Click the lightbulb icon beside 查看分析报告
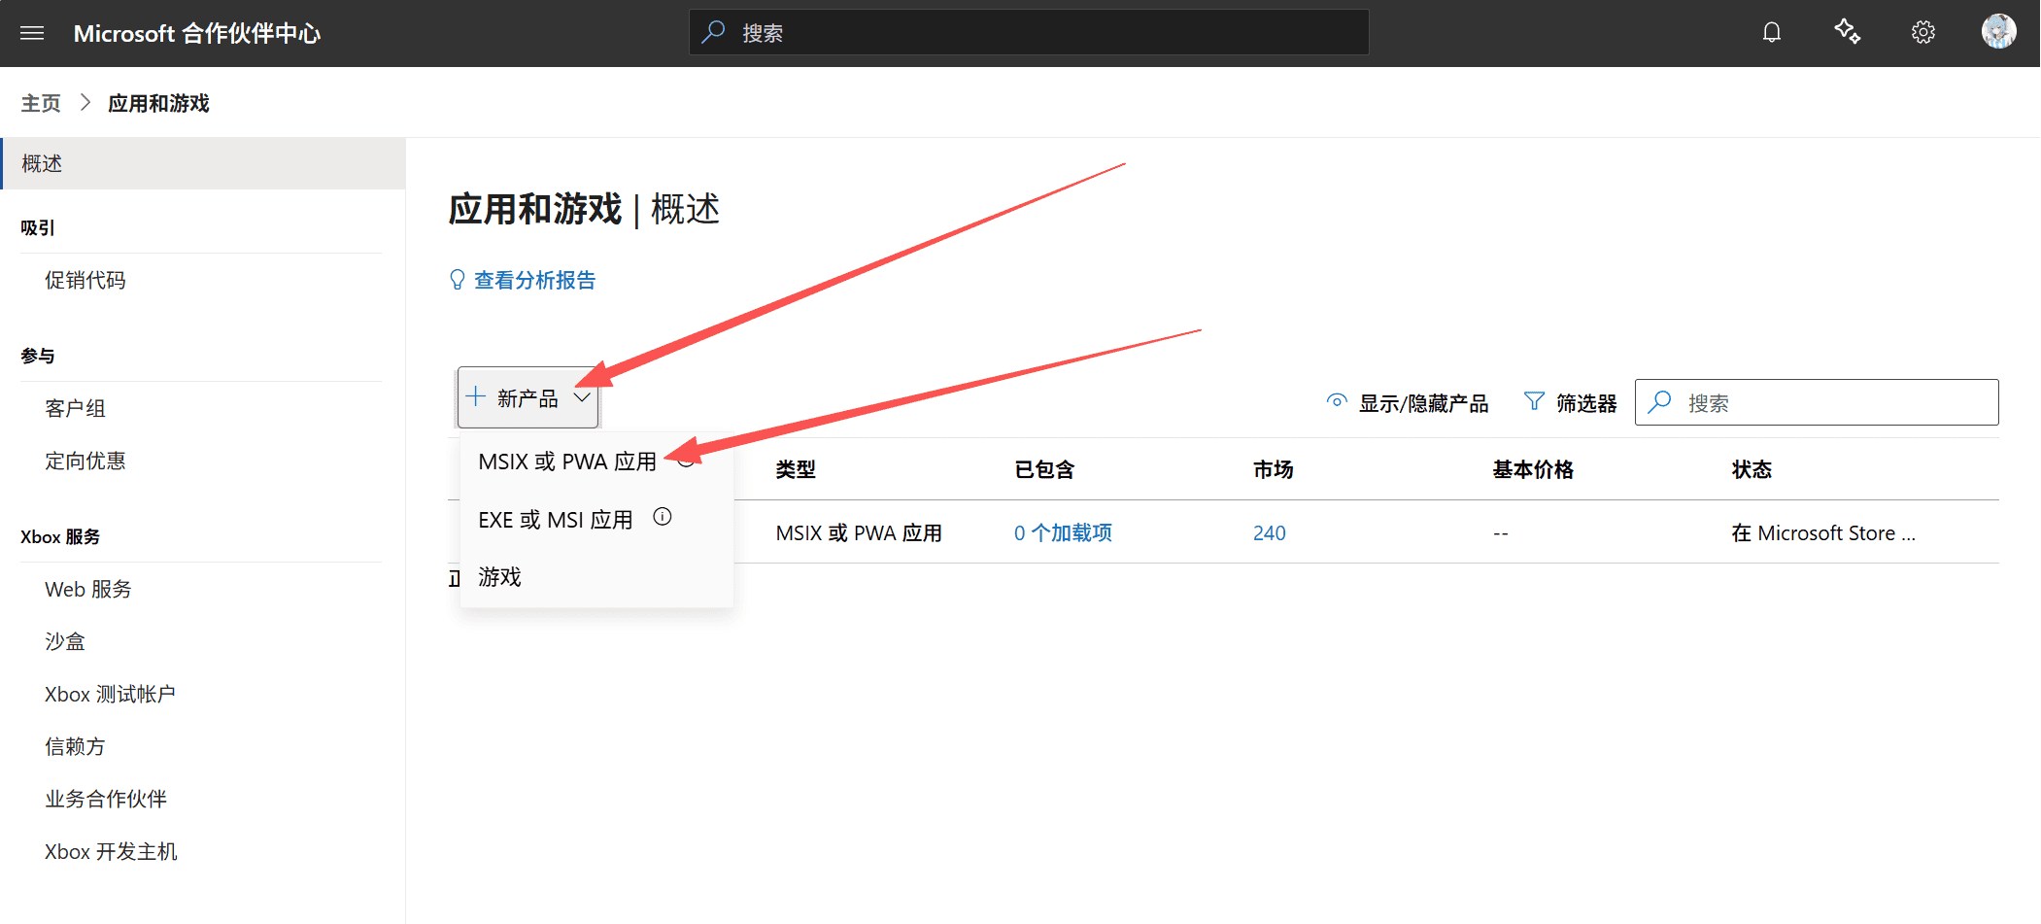Viewport: 2041px width, 924px height. [x=458, y=281]
